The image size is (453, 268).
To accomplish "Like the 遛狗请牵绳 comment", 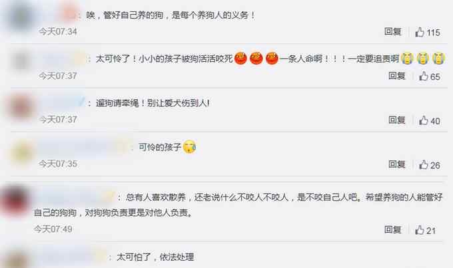I will coord(424,120).
